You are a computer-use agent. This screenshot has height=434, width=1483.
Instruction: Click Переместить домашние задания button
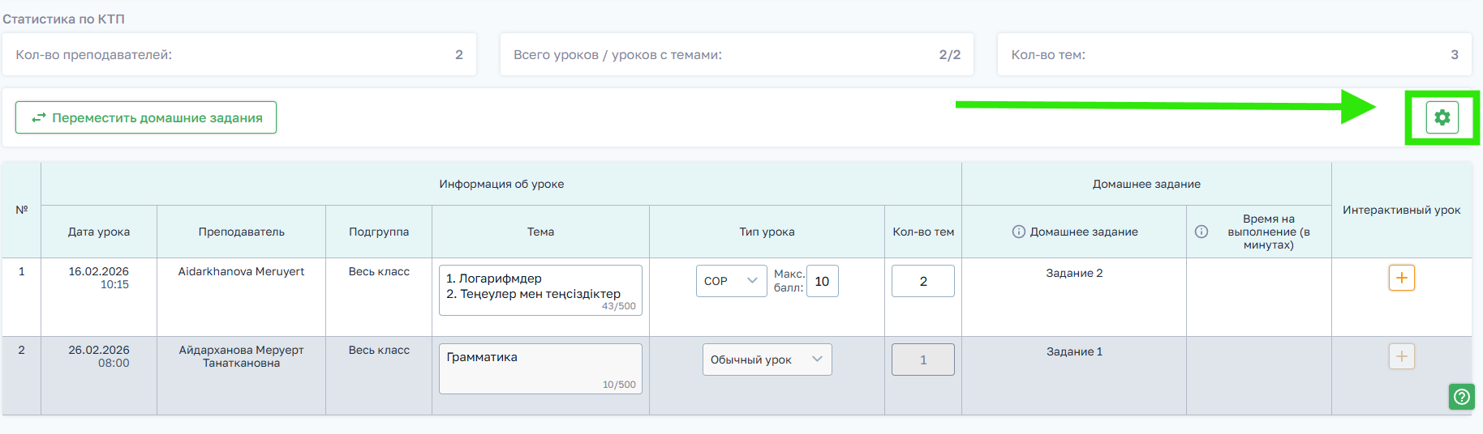point(146,117)
